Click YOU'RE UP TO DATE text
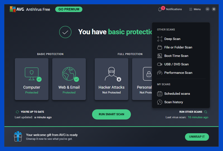 coord(32,112)
